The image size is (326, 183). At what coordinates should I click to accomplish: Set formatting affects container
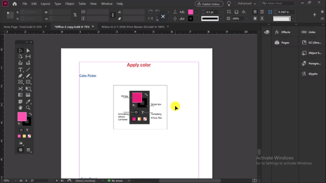(x=21, y=130)
